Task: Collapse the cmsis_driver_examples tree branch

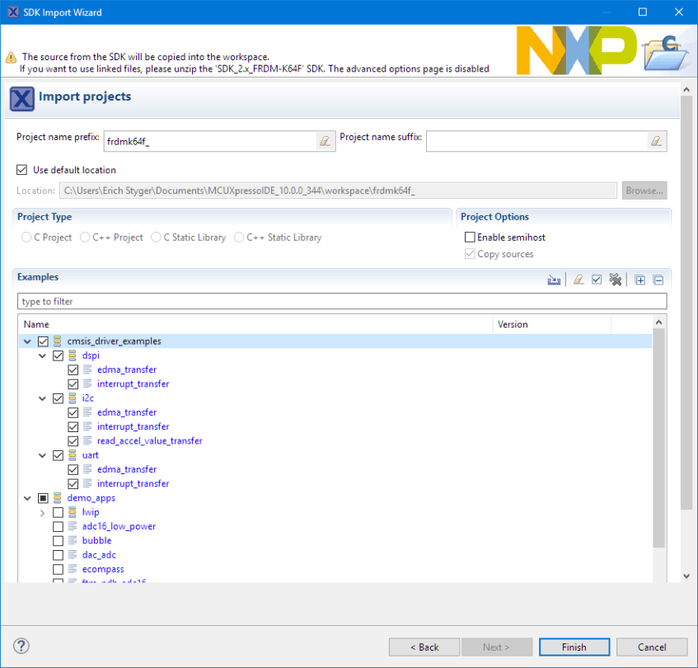Action: click(x=27, y=341)
